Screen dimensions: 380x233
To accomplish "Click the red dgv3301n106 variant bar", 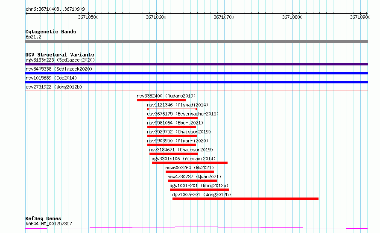I will (190, 163).
